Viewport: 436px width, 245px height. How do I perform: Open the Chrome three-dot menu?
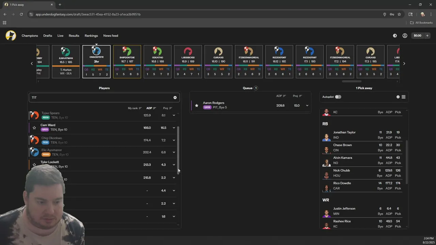tap(430, 14)
